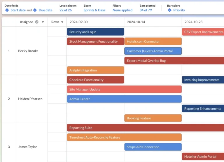This screenshot has width=224, height=162.
Task: Change Bar colors Priority setting
Action: coord(179,10)
